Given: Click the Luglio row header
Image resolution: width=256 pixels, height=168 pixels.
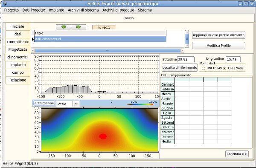Looking at the screenshot, I should tap(168, 113).
